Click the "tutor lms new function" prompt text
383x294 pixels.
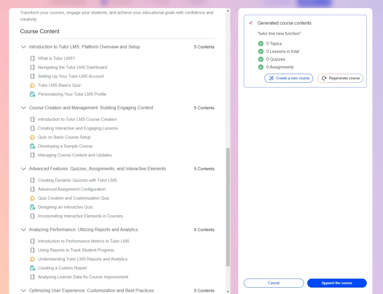279,34
